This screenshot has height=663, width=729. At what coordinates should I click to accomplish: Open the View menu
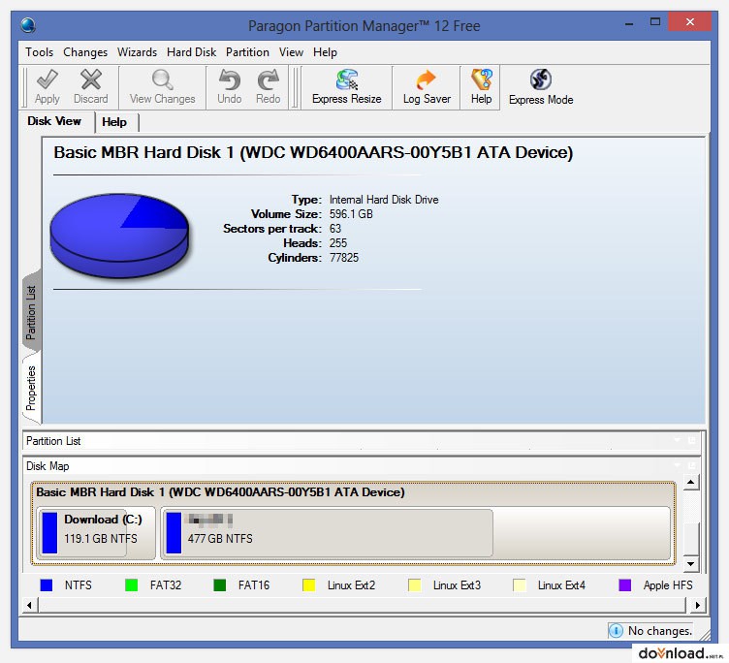point(291,52)
